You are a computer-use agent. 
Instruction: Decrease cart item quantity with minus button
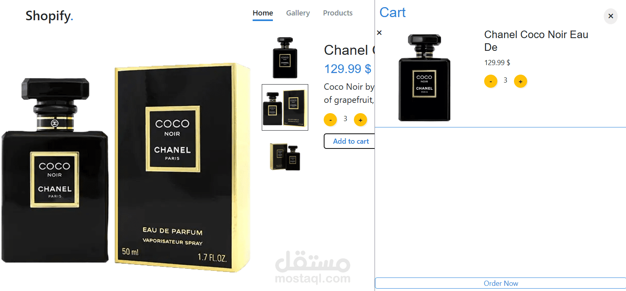491,81
